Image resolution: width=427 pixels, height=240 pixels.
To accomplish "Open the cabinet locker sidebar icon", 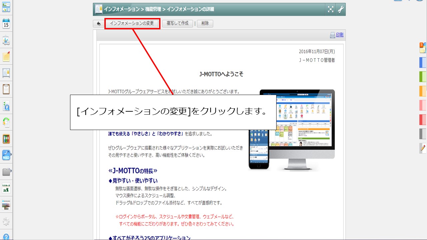I will coord(6,73).
